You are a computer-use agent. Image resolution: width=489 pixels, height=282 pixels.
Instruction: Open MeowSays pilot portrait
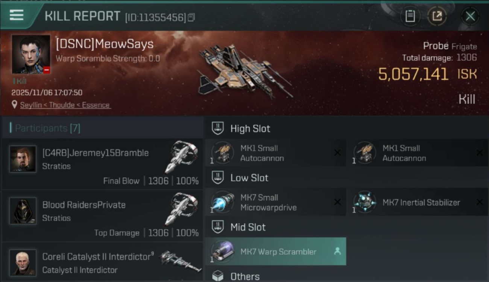click(x=31, y=54)
